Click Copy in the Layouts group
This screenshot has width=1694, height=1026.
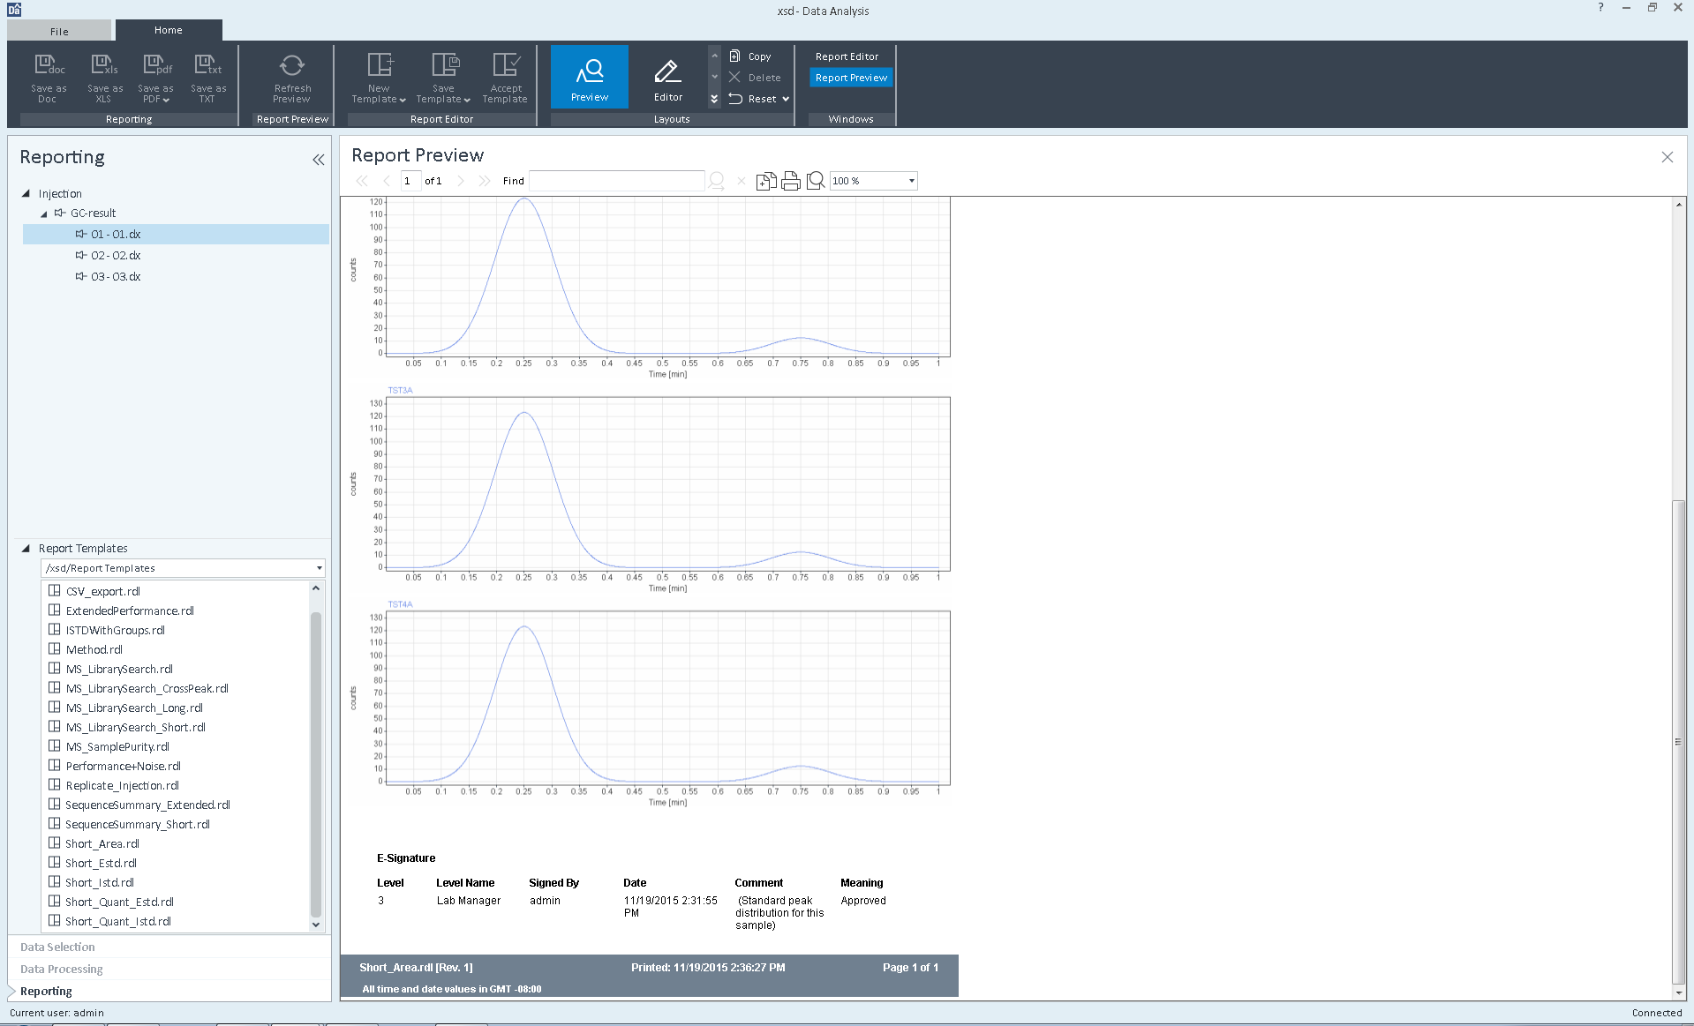pos(758,56)
